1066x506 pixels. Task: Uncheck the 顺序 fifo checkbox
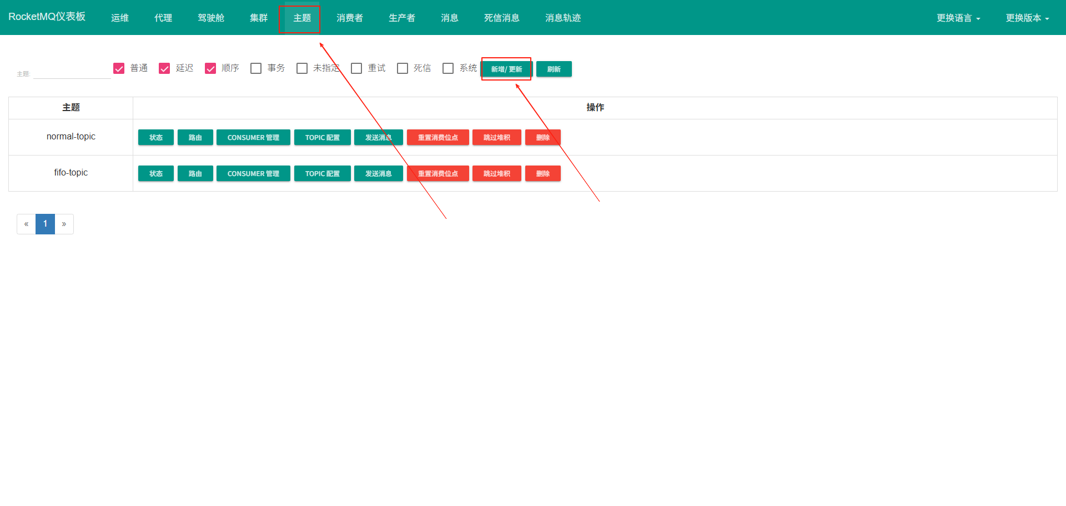(210, 68)
